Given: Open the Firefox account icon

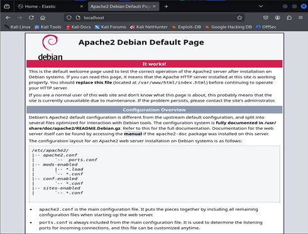Looking at the screenshot, I should tap(277, 18).
